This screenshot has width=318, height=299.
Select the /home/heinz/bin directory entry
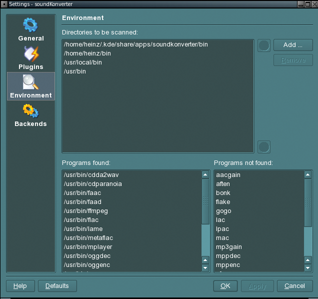click(158, 53)
